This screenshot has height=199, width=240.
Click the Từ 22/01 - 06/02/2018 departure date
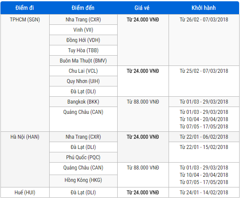click(x=204, y=137)
